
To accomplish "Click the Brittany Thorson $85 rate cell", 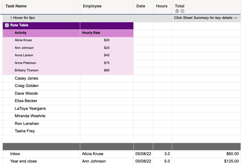I will point(106,70).
